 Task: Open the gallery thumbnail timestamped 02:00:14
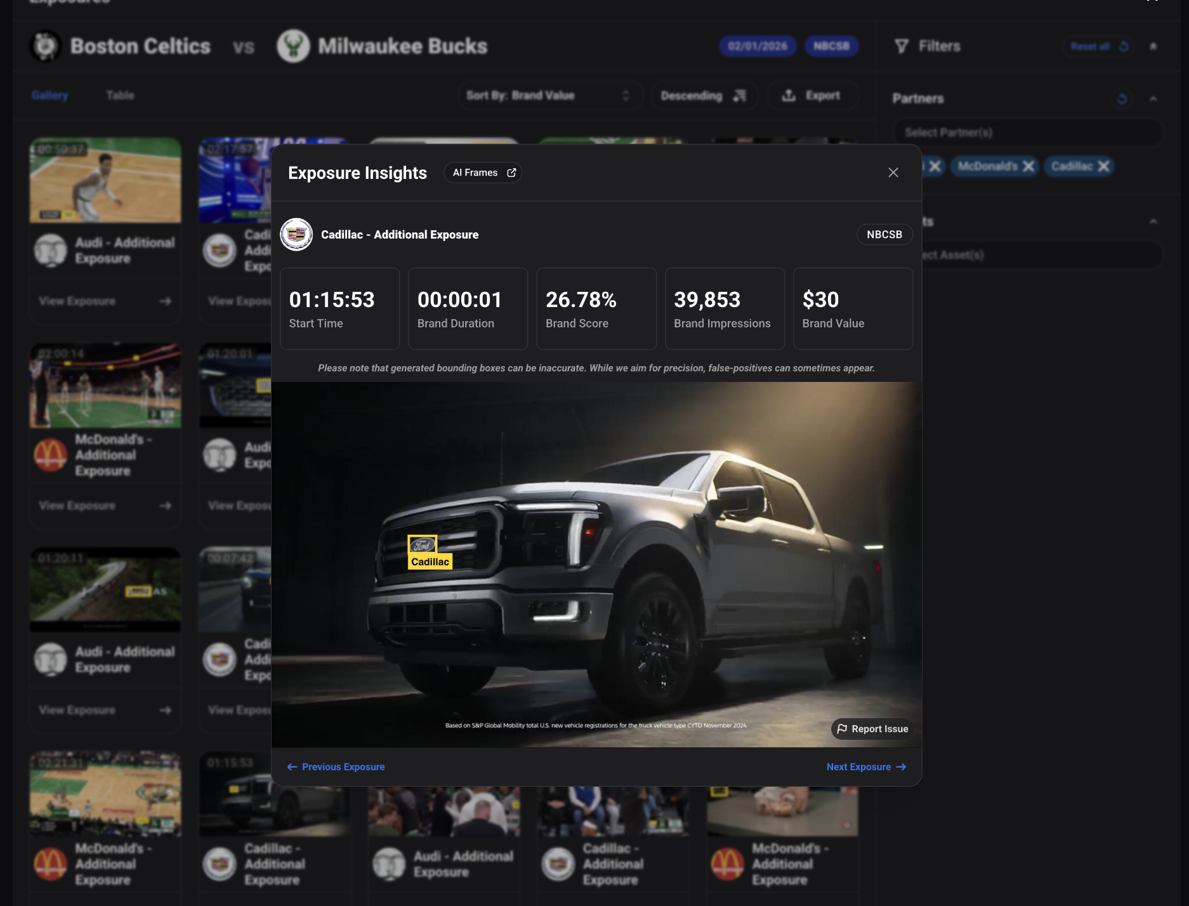point(105,386)
